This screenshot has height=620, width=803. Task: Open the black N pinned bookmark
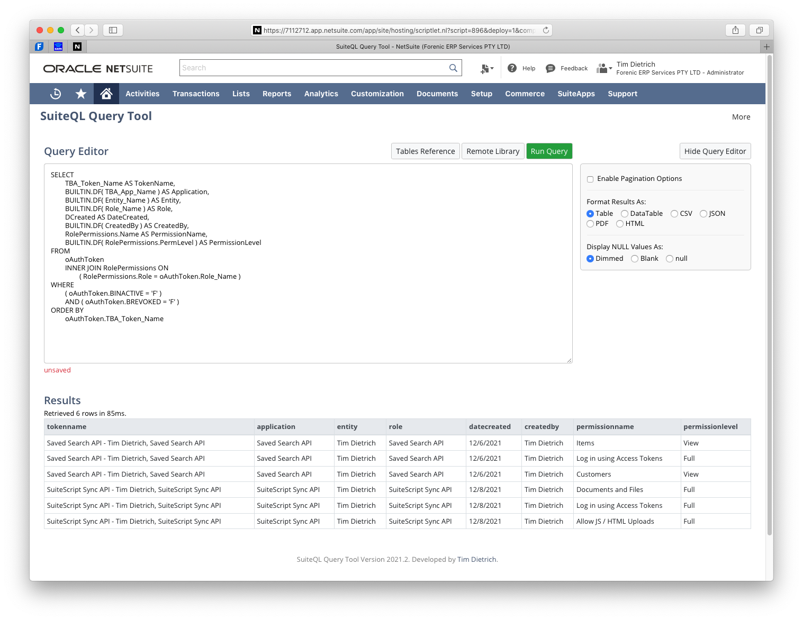click(x=77, y=47)
